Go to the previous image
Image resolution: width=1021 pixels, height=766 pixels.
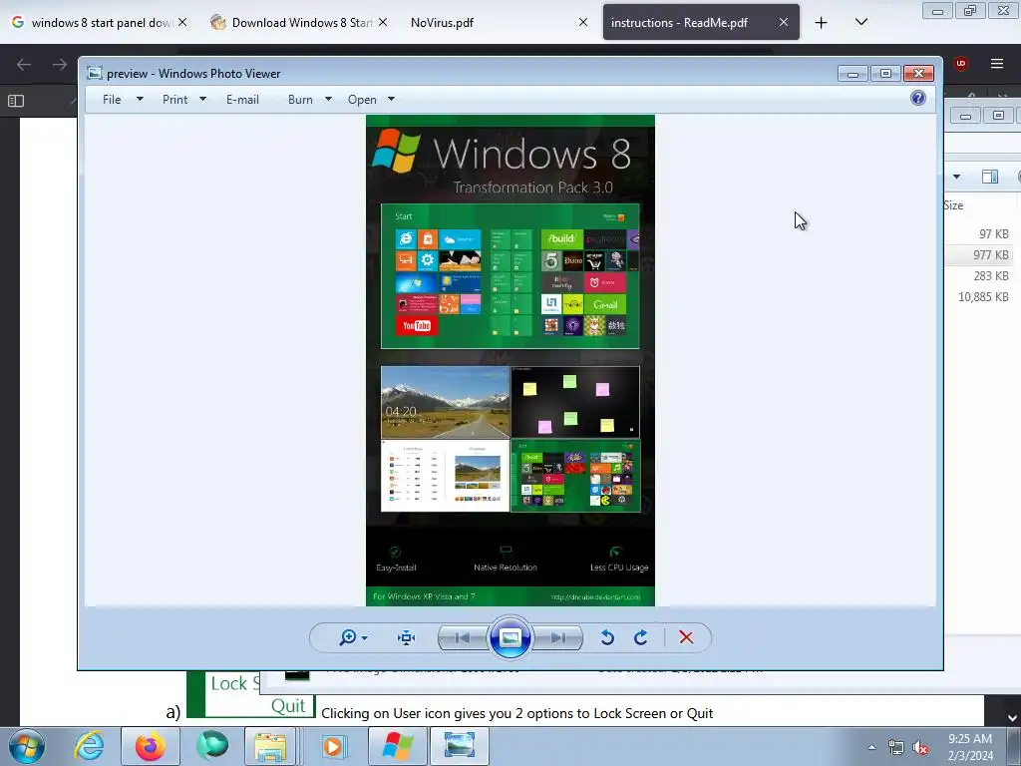463,637
